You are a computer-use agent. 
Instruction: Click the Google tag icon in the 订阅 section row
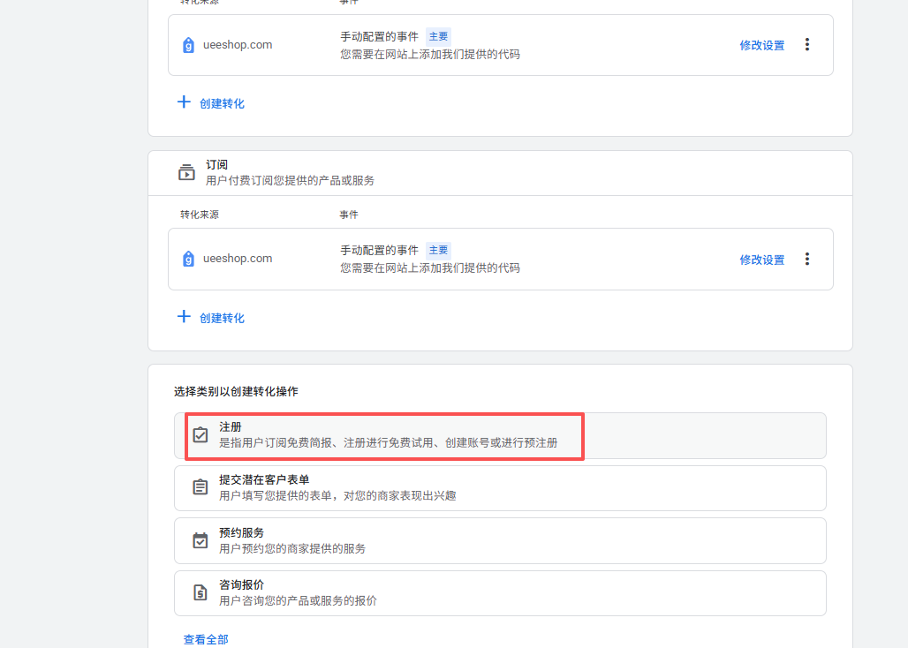pyautogui.click(x=188, y=259)
